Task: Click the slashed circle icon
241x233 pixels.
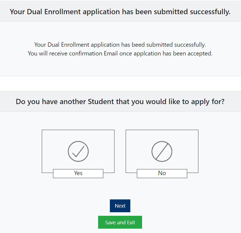Action: tap(162, 151)
